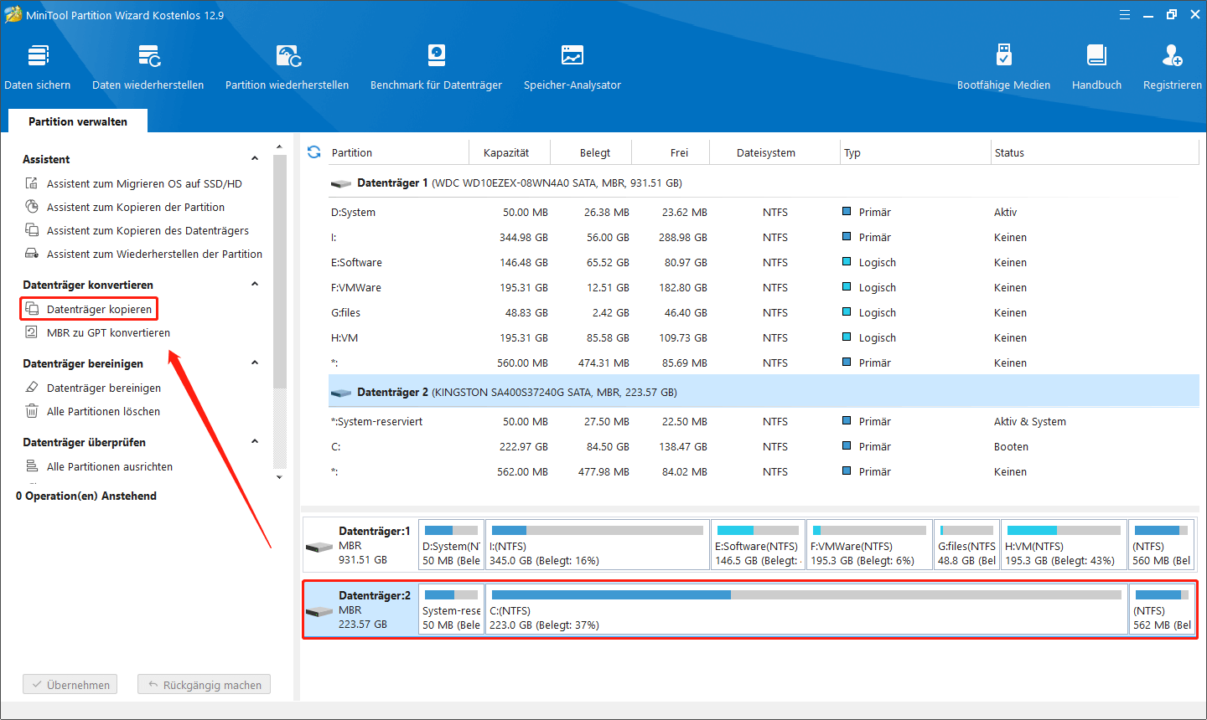Click the sidebar scroll-down arrow
The height and width of the screenshot is (720, 1207).
point(280,477)
